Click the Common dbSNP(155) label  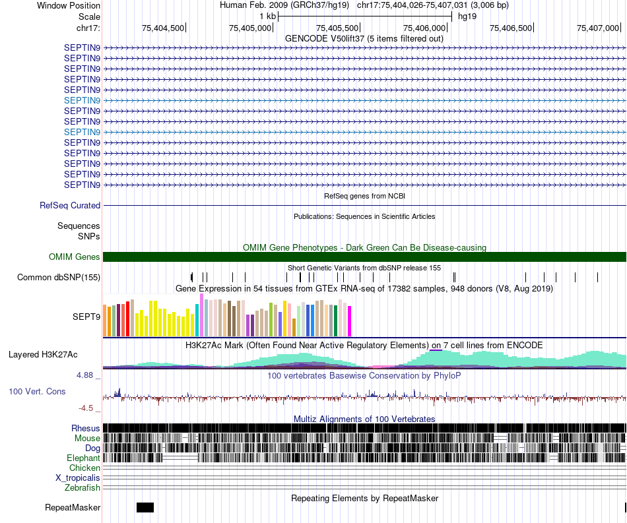click(58, 277)
